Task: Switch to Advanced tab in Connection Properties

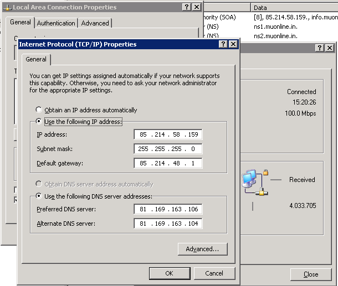Action: point(95,23)
